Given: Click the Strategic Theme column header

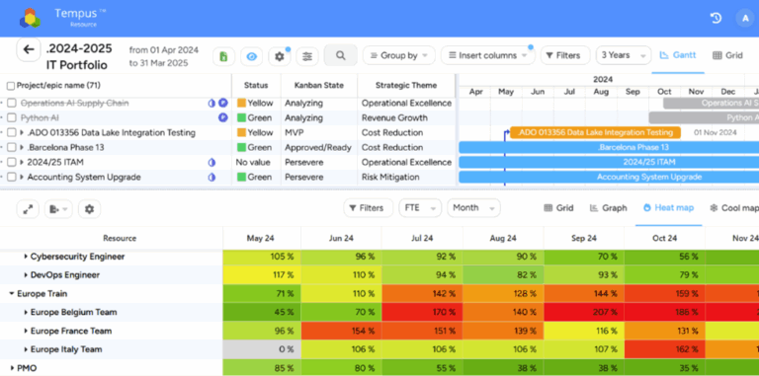Looking at the screenshot, I should pyautogui.click(x=406, y=86).
